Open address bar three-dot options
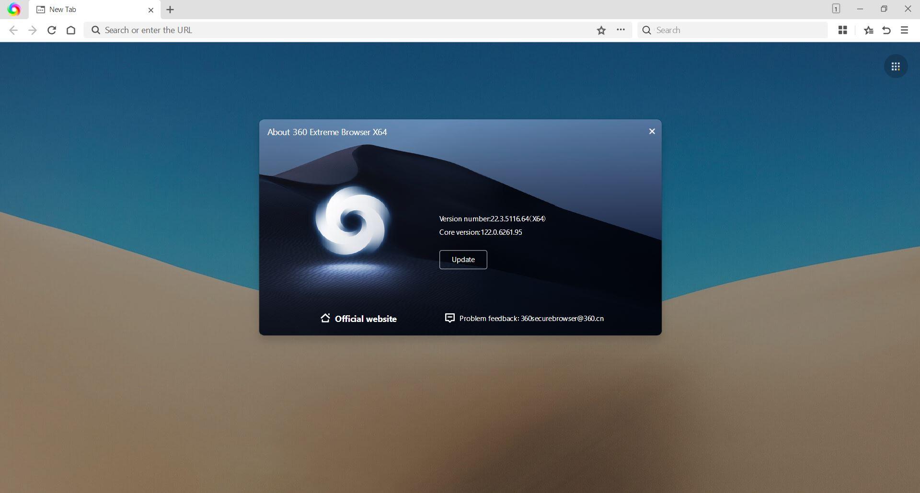This screenshot has height=493, width=920. (x=621, y=30)
